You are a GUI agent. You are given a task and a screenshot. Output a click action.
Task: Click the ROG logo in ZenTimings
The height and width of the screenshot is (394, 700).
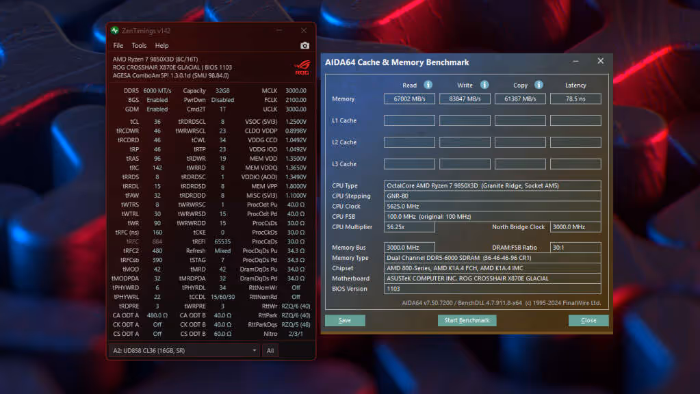point(302,68)
